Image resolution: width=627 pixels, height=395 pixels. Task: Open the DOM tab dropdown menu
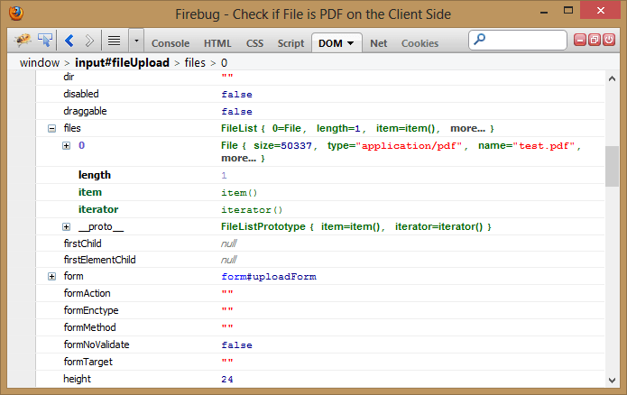click(349, 42)
